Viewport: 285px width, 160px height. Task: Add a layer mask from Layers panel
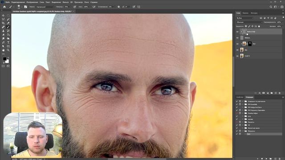coord(264,93)
